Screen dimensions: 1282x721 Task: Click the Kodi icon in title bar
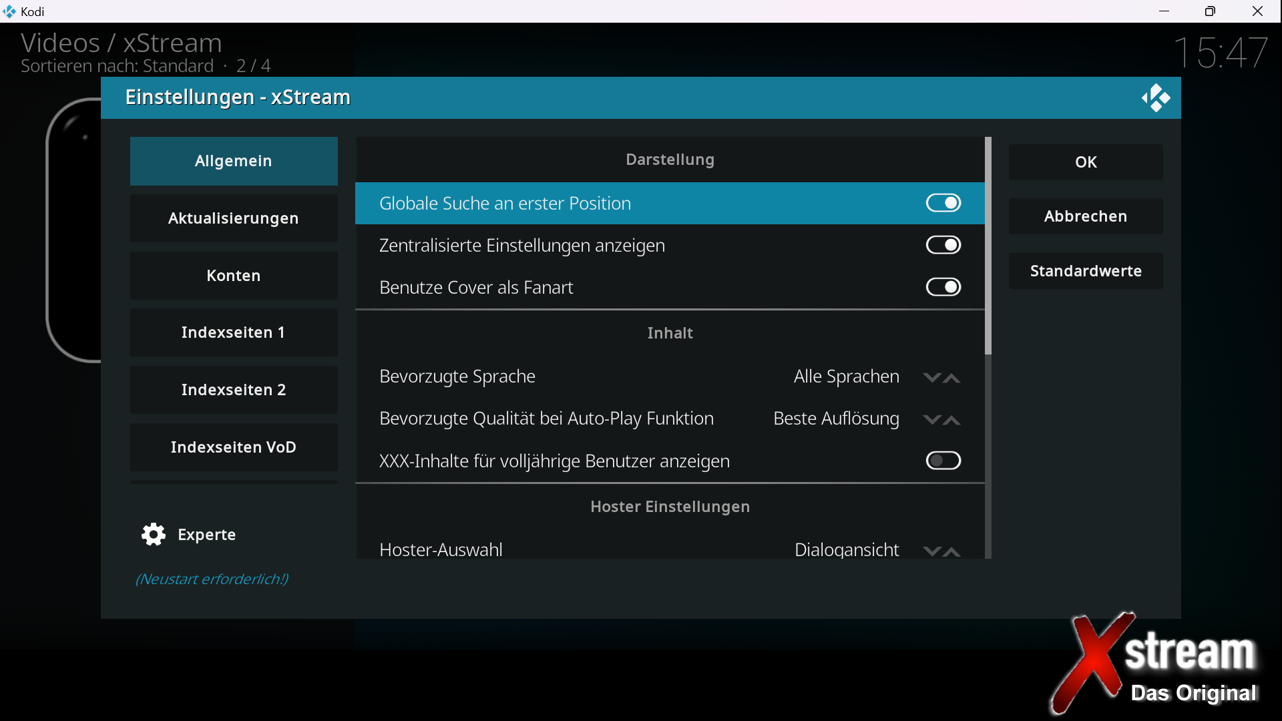(x=9, y=11)
